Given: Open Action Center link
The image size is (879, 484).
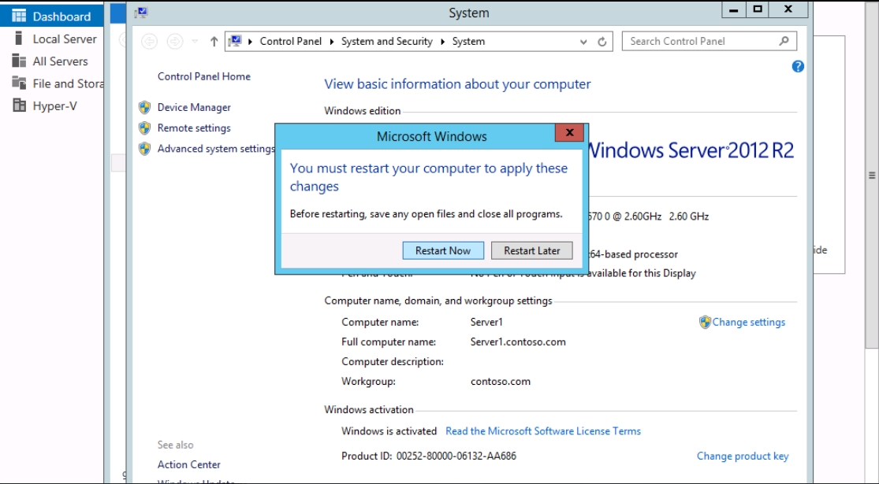Looking at the screenshot, I should [x=189, y=464].
